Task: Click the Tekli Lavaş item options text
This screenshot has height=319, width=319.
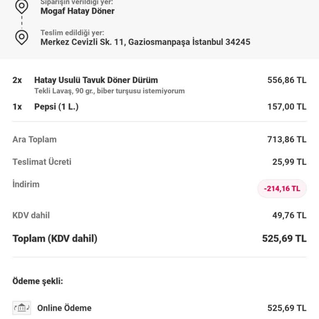Action: (x=109, y=91)
